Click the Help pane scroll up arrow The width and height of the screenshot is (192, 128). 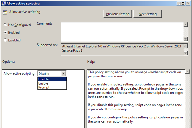187,72
